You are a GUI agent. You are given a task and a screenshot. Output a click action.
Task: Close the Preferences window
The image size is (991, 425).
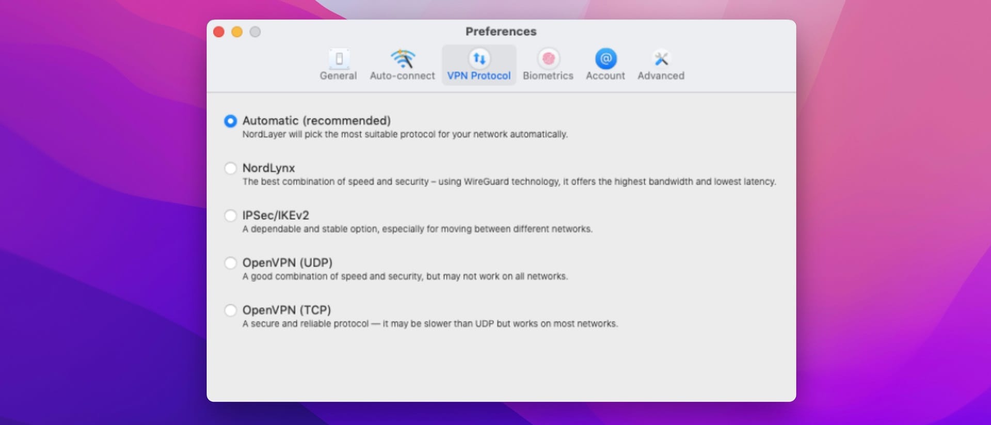point(219,32)
